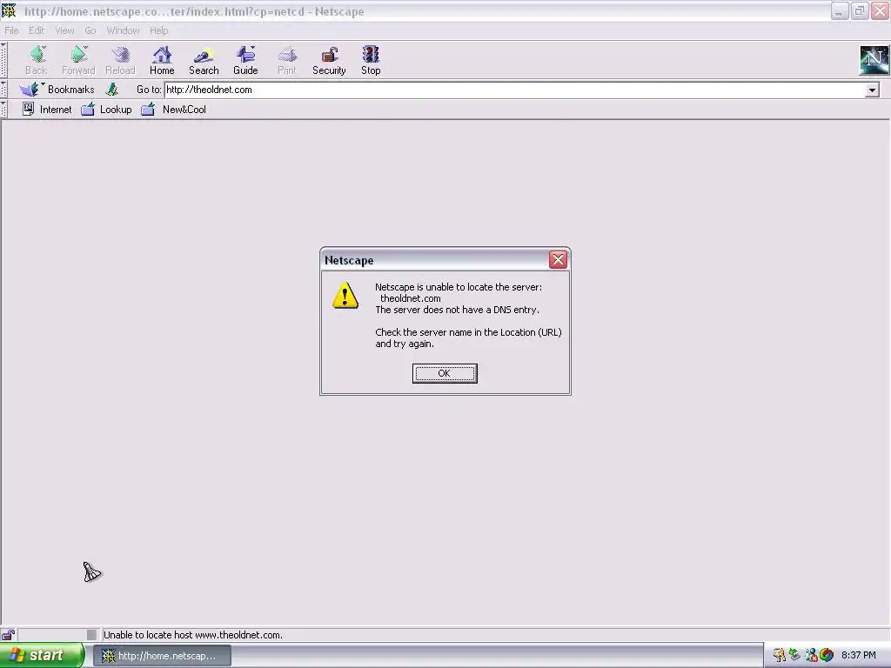
Task: Click 'theoldnet.com' text in error dialog
Action: [411, 298]
